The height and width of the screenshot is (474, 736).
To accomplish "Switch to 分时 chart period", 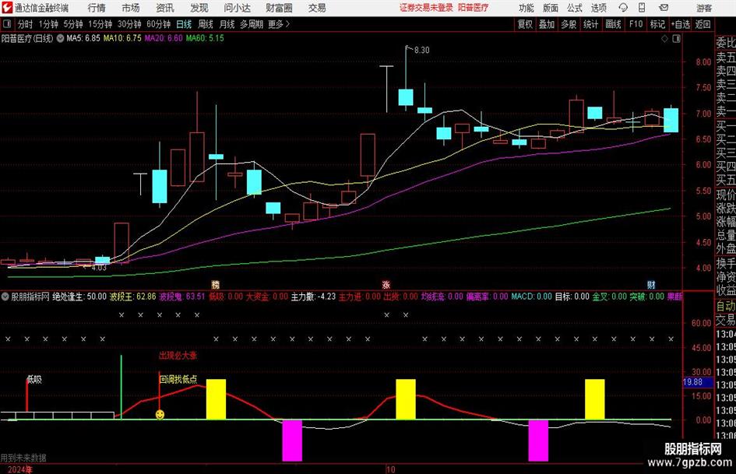I will pos(25,24).
